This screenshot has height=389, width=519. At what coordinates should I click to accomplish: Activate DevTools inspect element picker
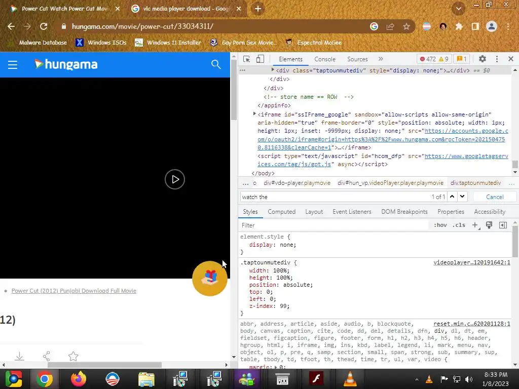246,59
